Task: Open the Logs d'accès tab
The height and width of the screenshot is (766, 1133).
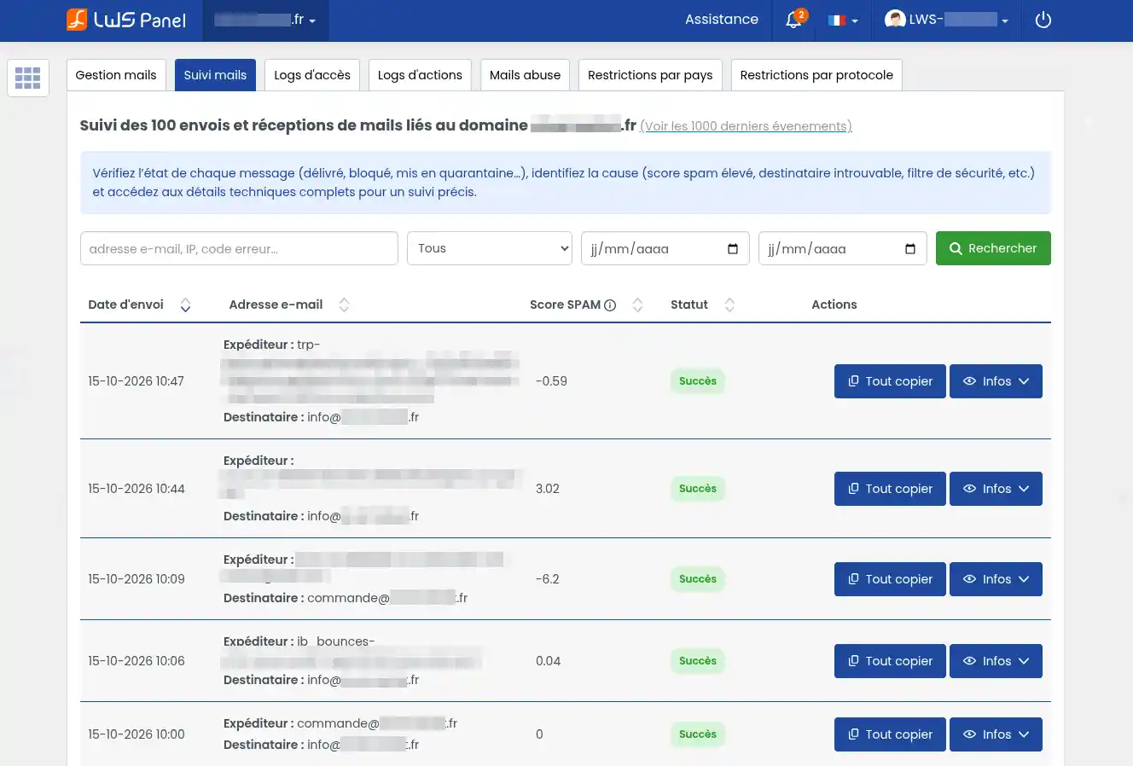Action: [312, 75]
